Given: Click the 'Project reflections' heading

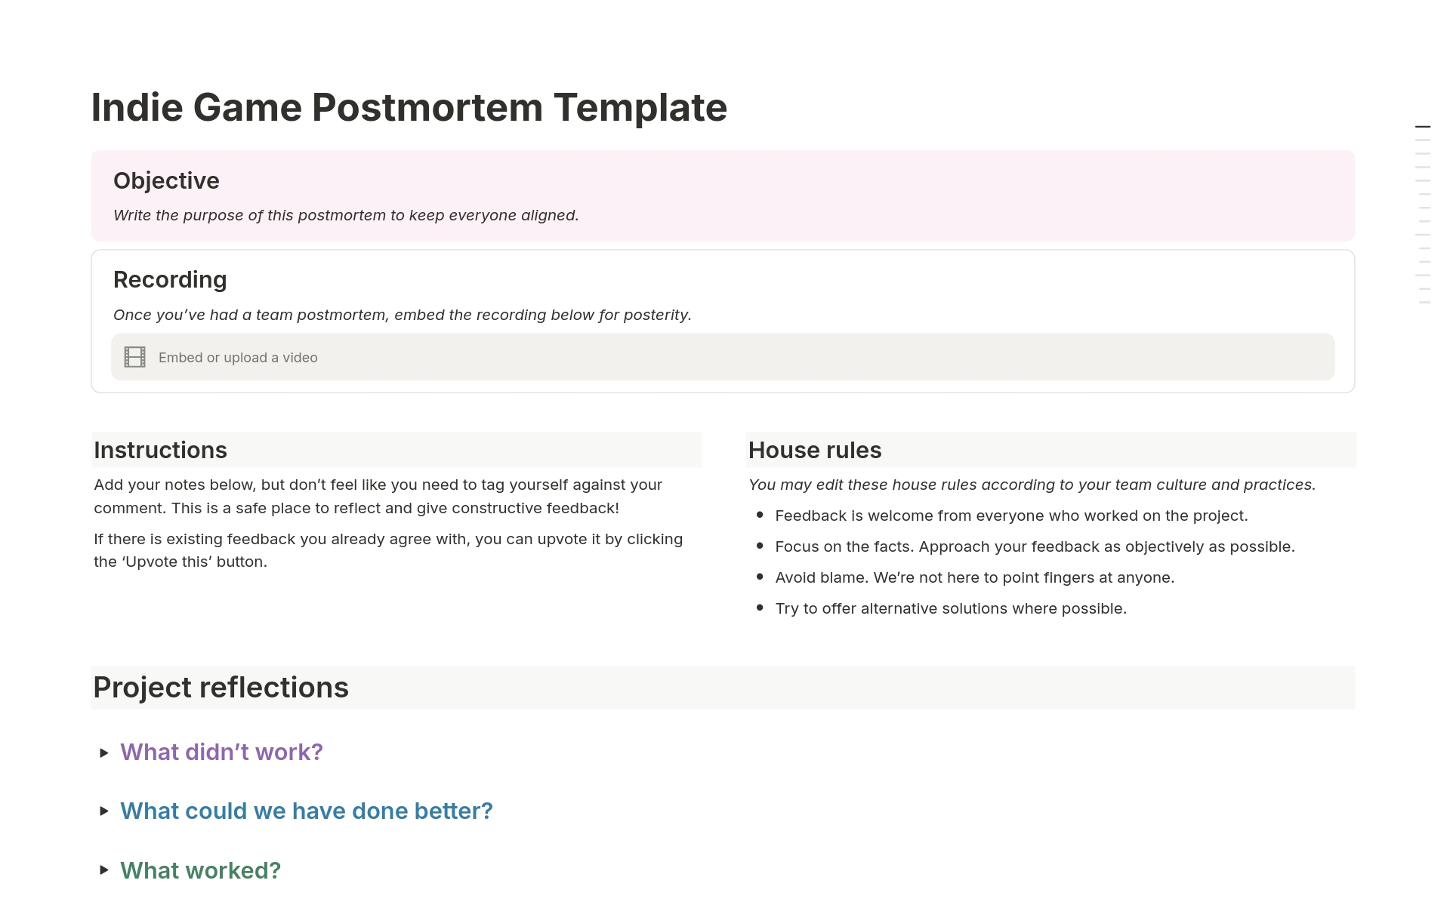Looking at the screenshot, I should pos(221,687).
